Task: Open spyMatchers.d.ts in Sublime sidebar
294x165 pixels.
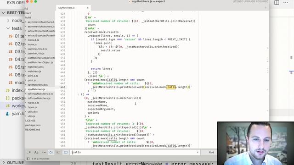Action: point(38,85)
